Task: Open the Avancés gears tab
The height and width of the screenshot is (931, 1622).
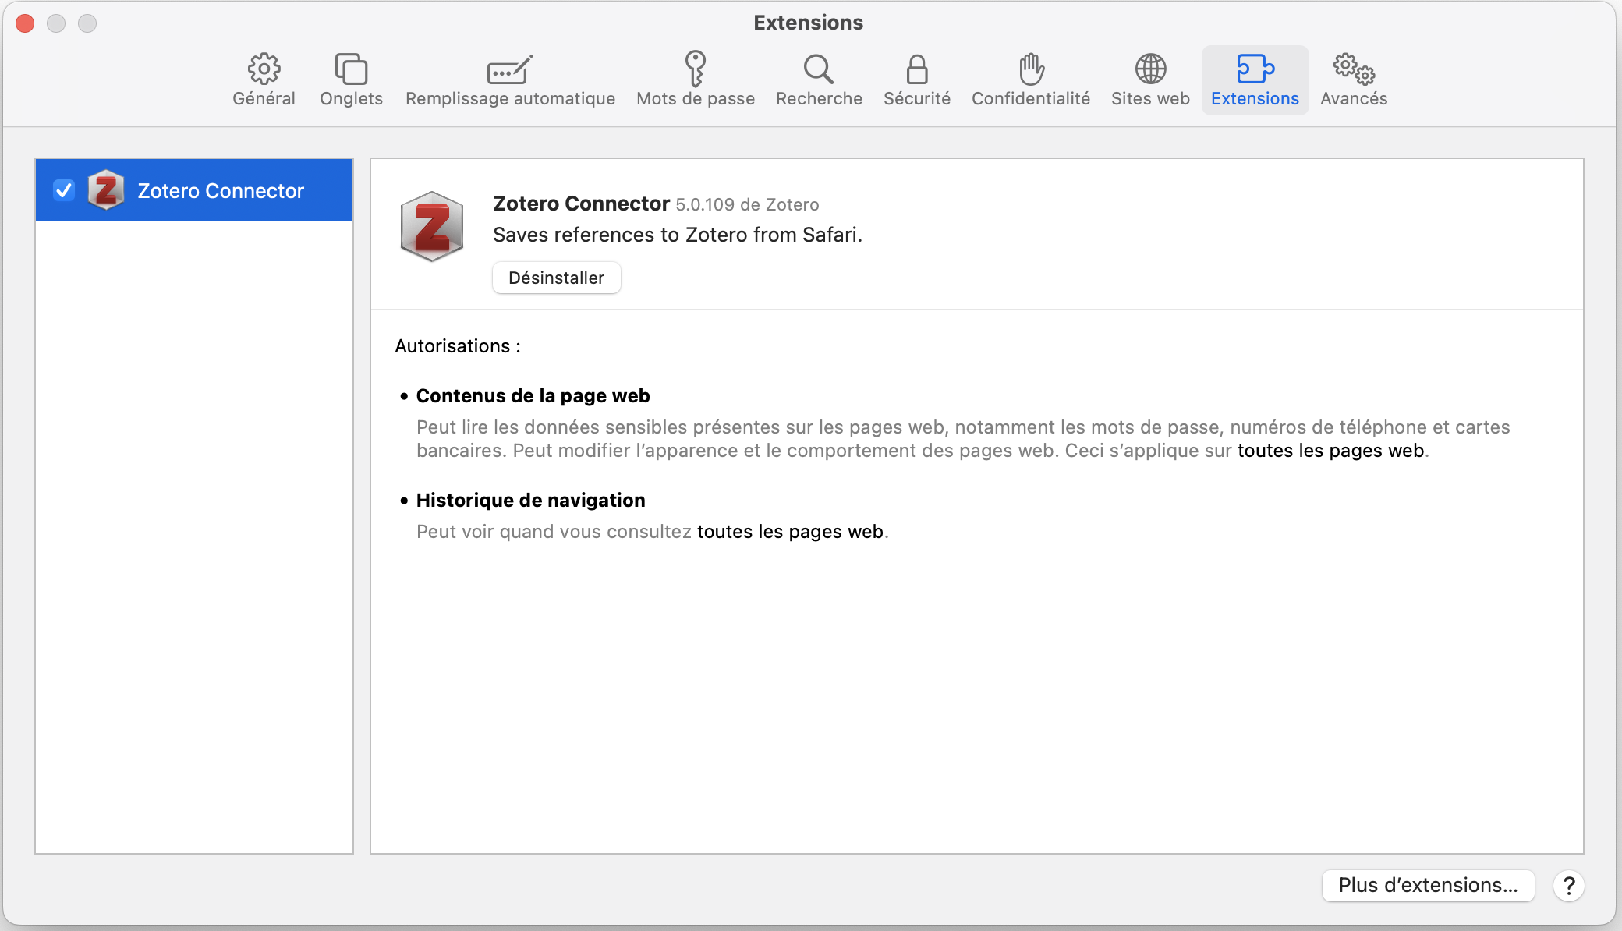Action: (x=1354, y=80)
